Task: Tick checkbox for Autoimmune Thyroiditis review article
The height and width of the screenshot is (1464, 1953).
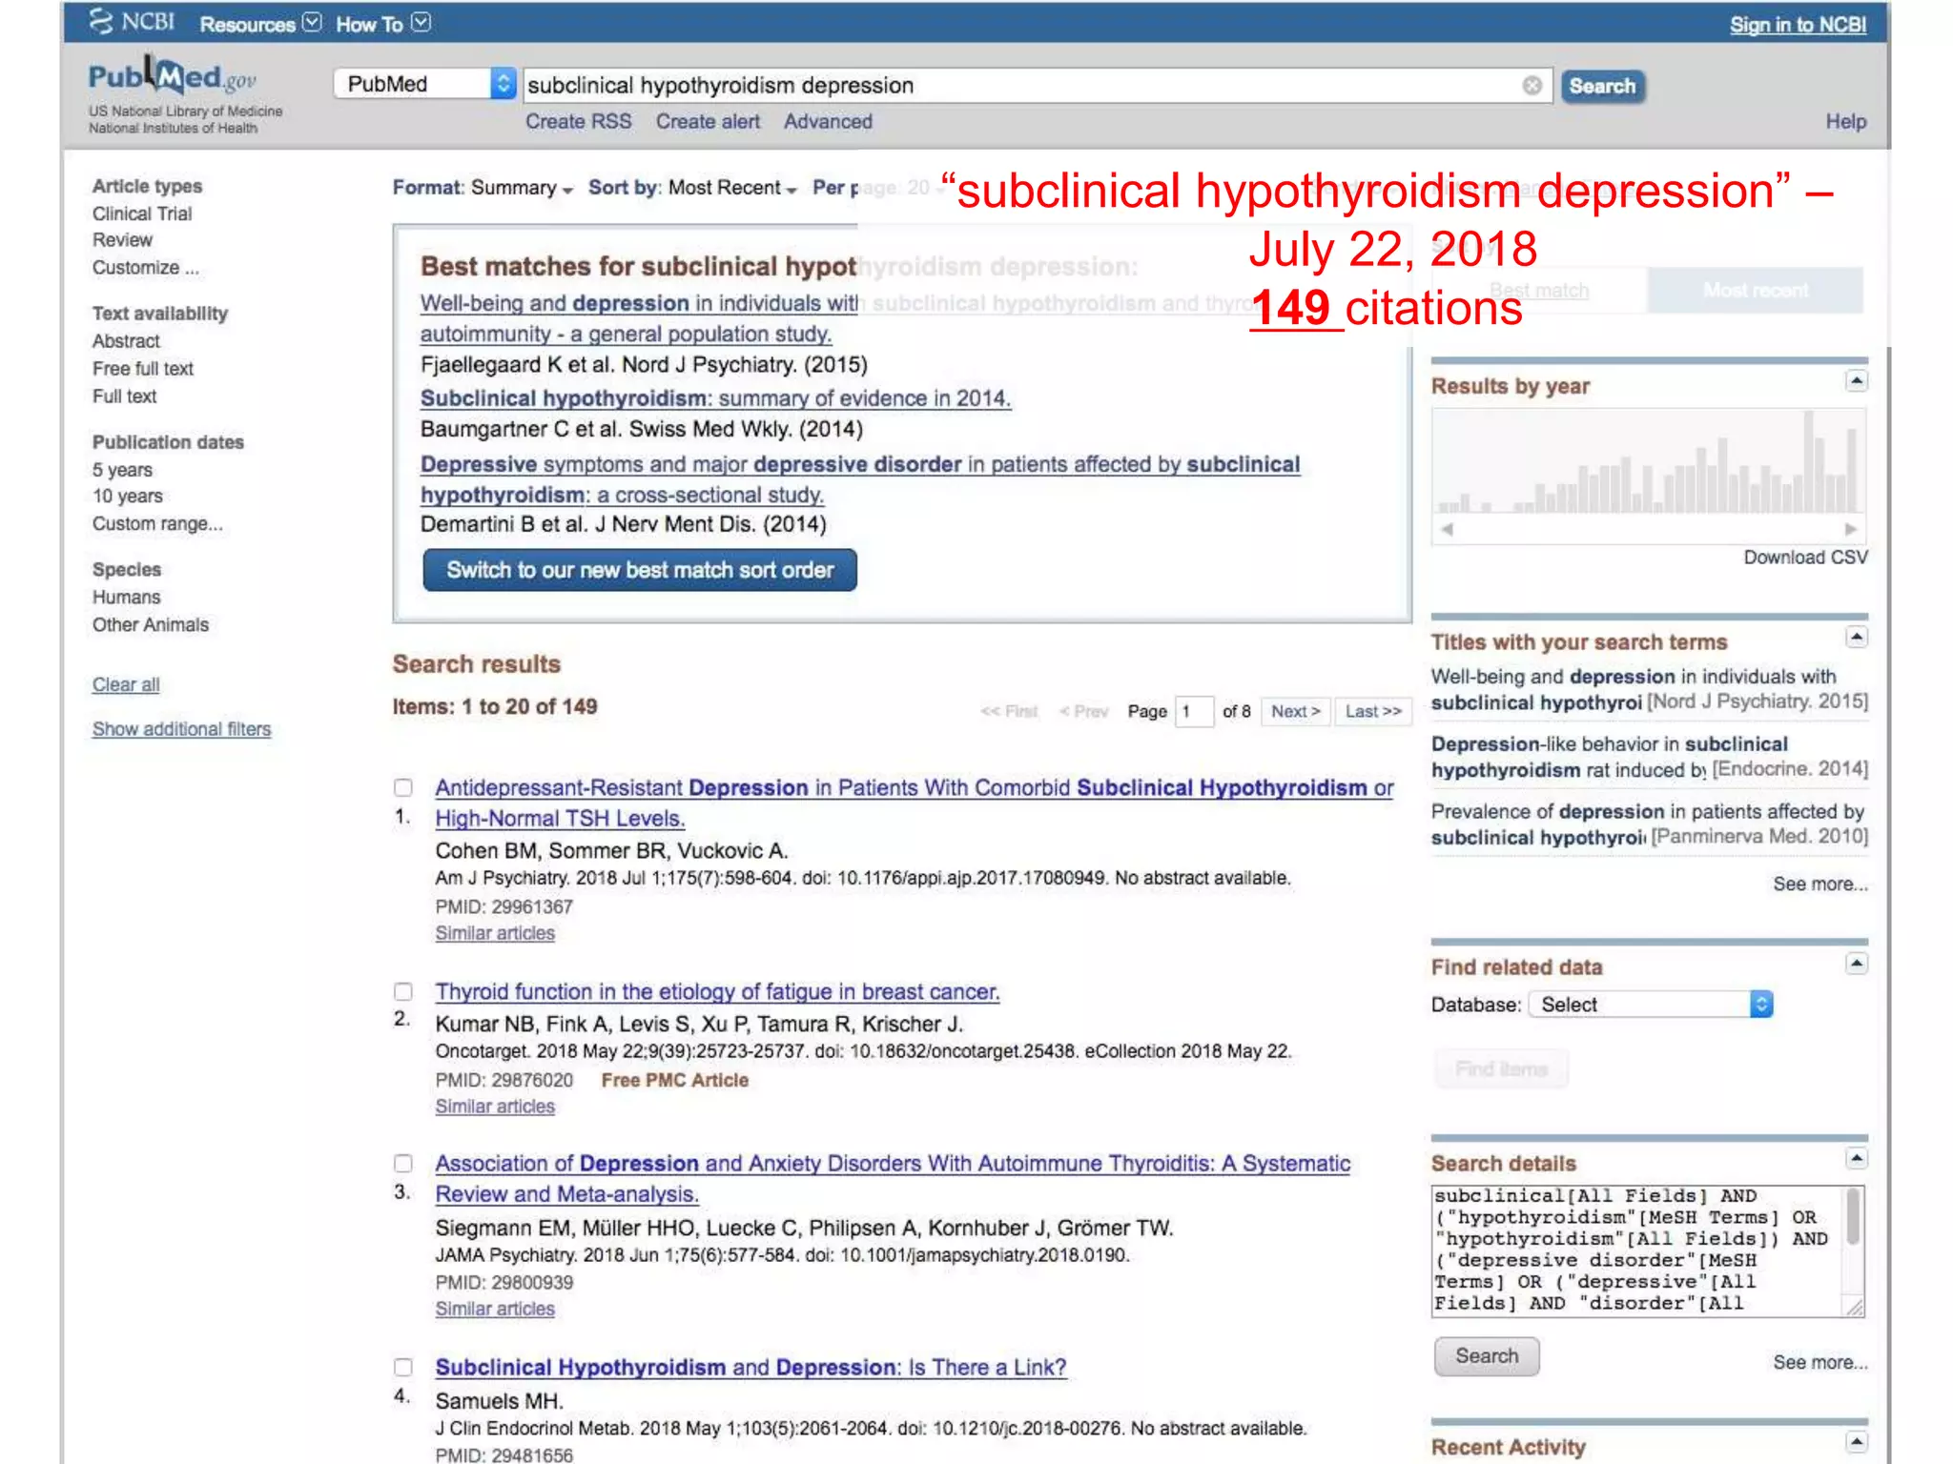Action: (x=403, y=1163)
